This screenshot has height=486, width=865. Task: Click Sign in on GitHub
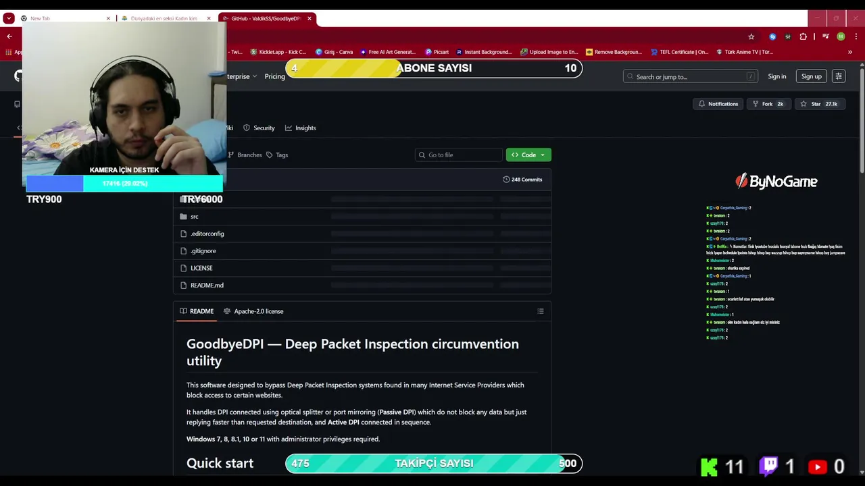pos(776,76)
